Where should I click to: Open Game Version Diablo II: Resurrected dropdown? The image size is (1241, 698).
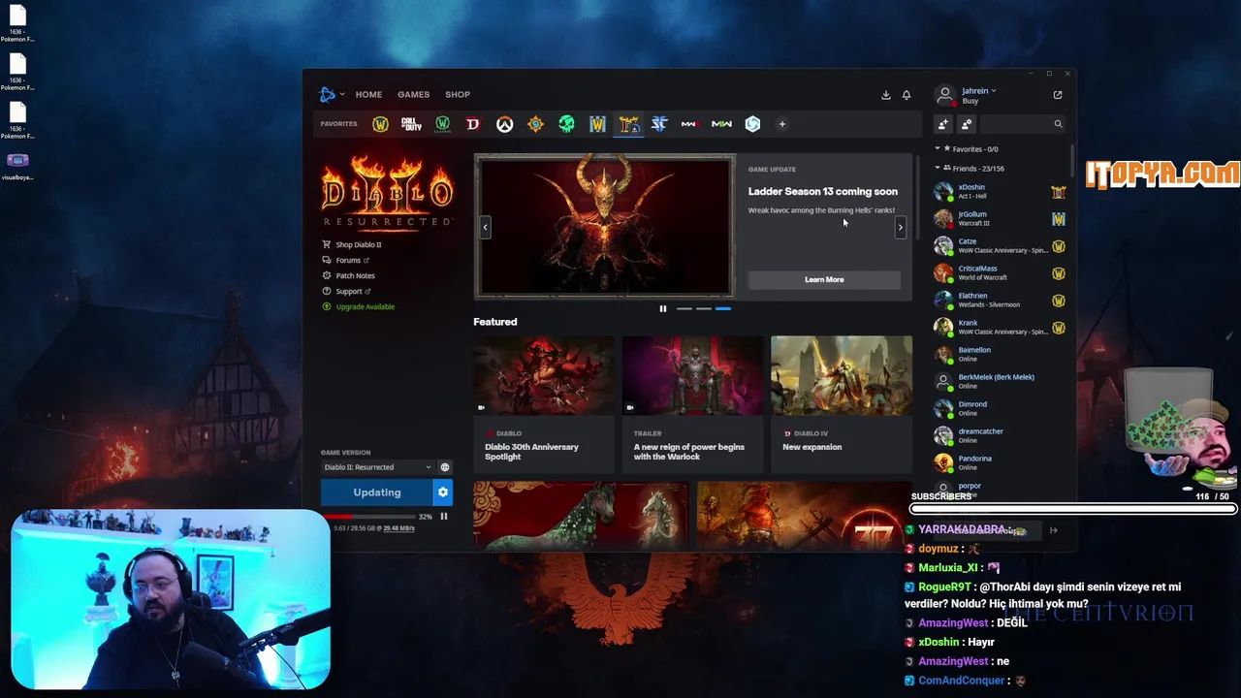[x=377, y=467]
